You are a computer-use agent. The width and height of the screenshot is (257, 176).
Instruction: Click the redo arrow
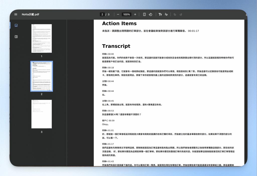tap(181, 14)
